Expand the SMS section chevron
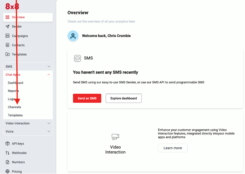 coord(49,66)
